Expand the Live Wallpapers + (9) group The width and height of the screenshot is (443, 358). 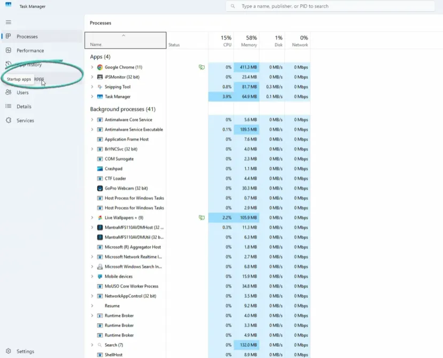pyautogui.click(x=92, y=217)
